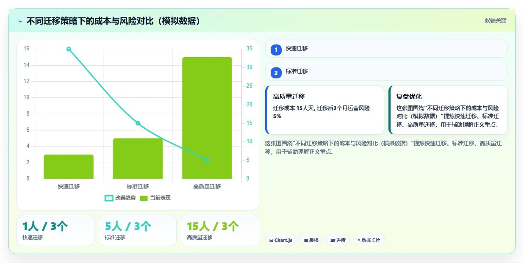This screenshot has width=524, height=263.
Task: Click the 标准迁移 green bar
Action: click(x=138, y=158)
